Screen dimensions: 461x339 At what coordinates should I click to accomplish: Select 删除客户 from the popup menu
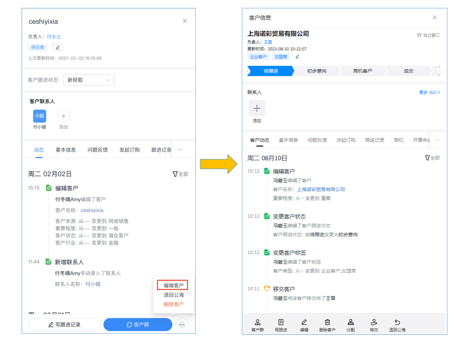174,304
